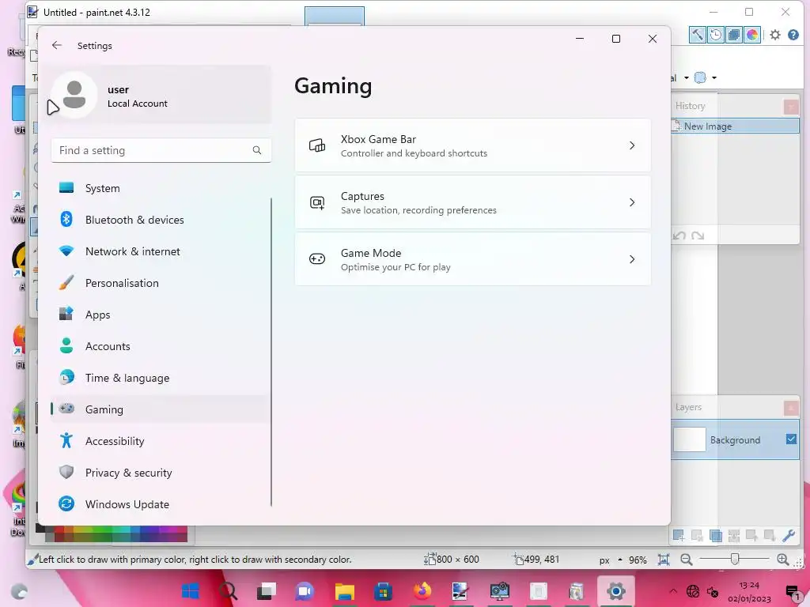The height and width of the screenshot is (607, 810).
Task: Open the System settings category
Action: pyautogui.click(x=160, y=188)
